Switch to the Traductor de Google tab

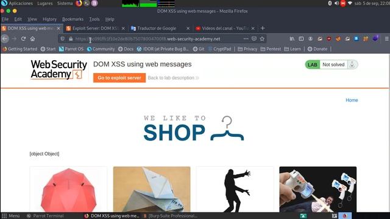coord(160,29)
